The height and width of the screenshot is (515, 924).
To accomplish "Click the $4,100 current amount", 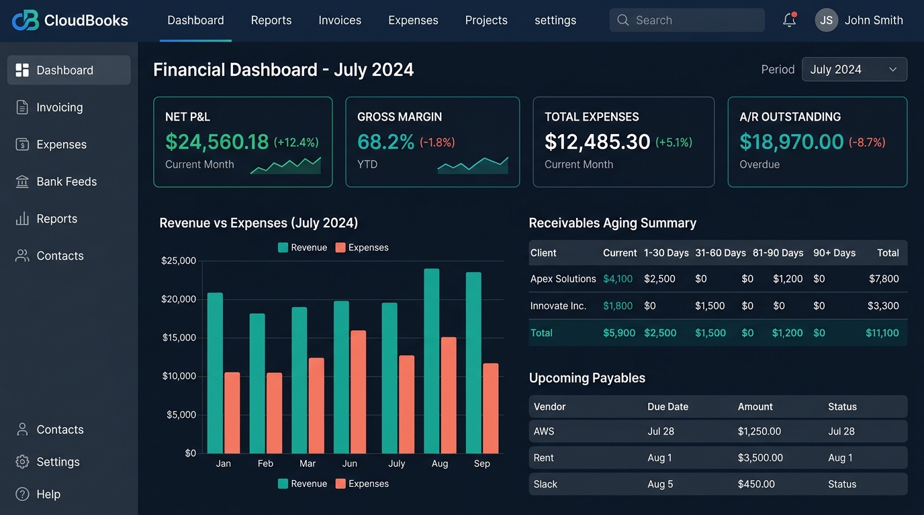I will tap(618, 279).
